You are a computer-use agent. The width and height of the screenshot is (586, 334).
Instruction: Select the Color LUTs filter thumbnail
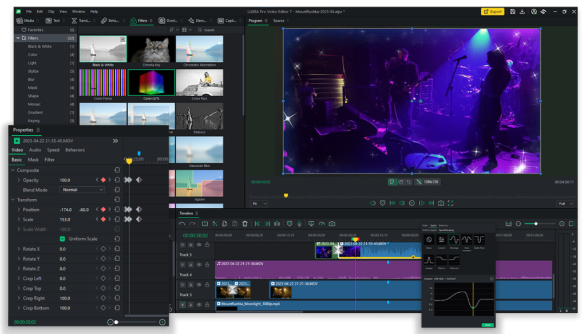coord(151,82)
